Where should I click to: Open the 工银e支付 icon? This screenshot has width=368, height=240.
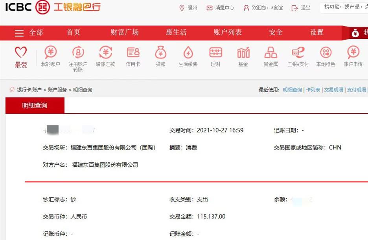pyautogui.click(x=298, y=52)
